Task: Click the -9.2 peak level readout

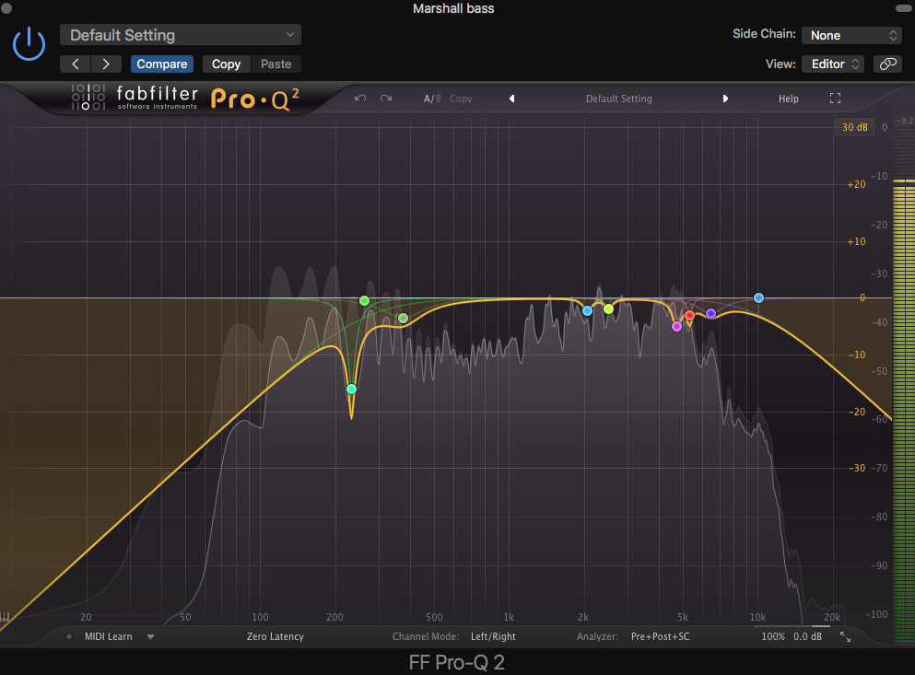Action: 904,121
